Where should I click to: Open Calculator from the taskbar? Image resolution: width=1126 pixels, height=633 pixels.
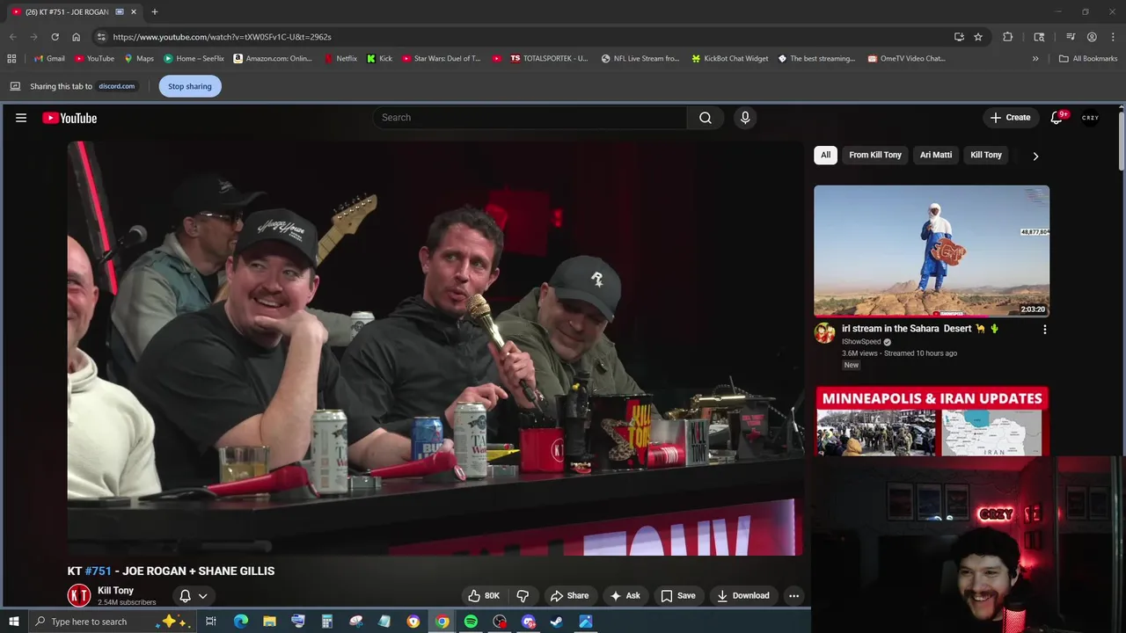pyautogui.click(x=327, y=622)
